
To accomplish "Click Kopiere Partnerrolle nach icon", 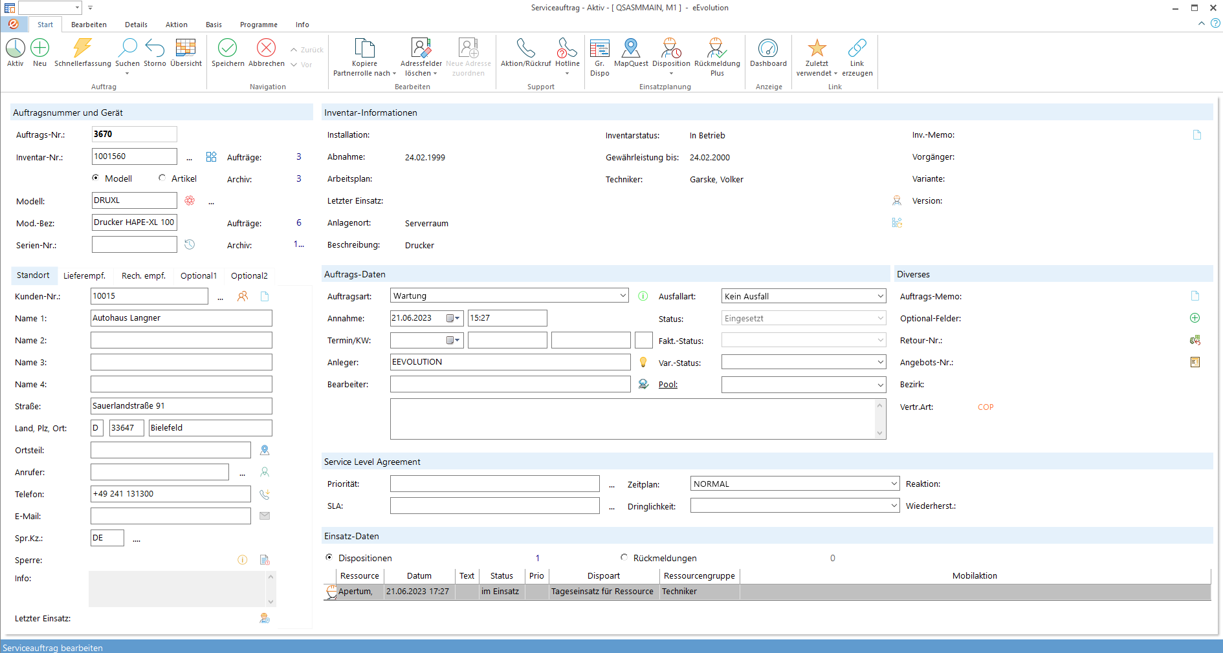I will pos(364,48).
